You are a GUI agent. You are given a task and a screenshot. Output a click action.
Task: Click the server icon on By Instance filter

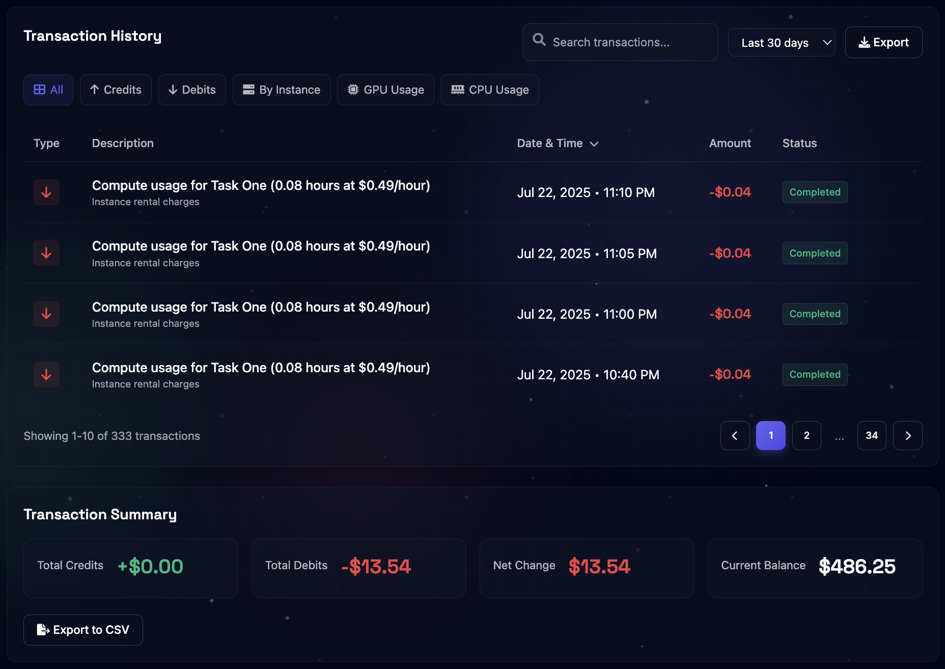pyautogui.click(x=248, y=90)
